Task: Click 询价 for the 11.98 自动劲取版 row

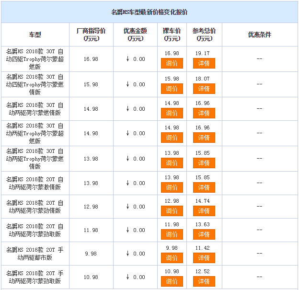Action: (x=172, y=234)
